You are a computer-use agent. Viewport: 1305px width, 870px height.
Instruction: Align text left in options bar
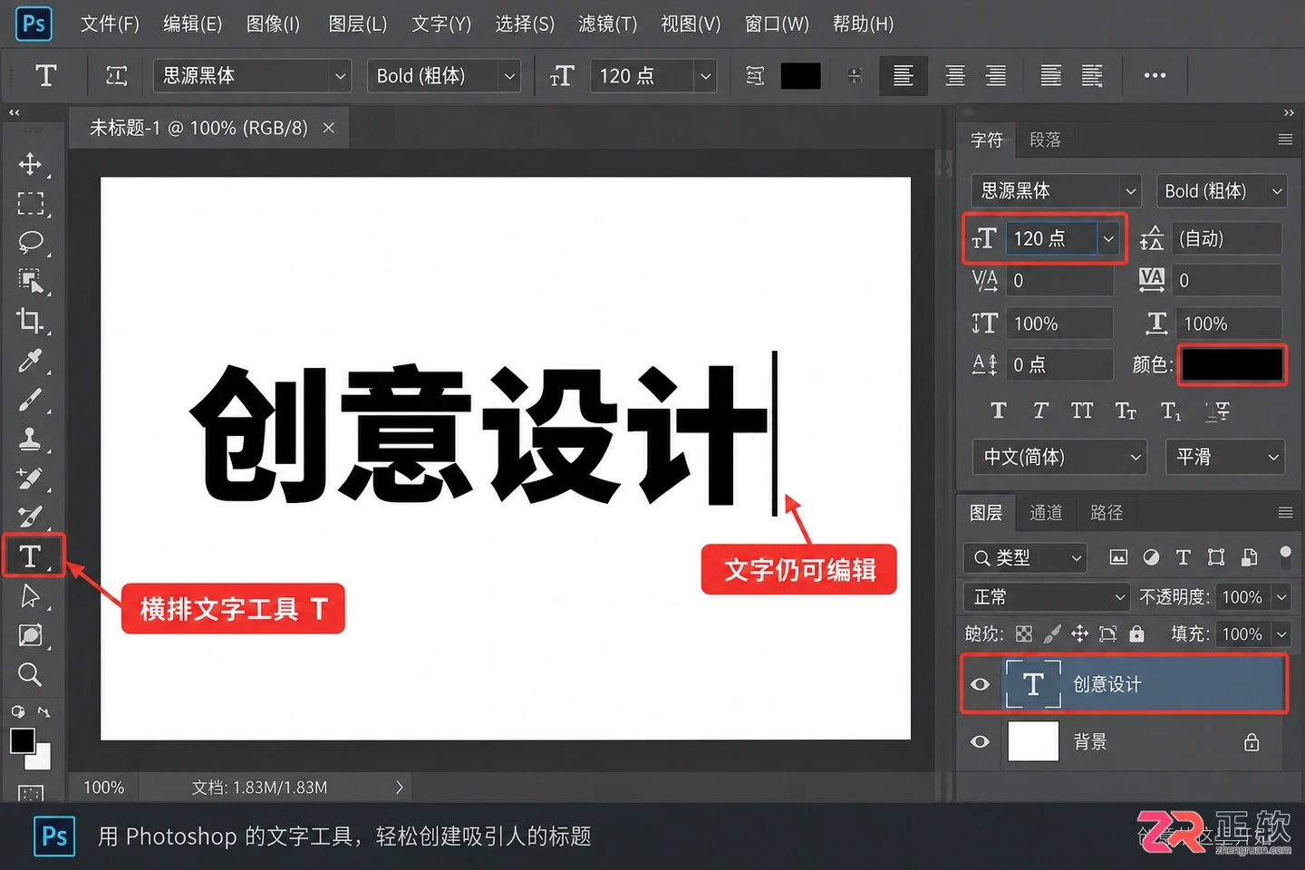click(903, 75)
